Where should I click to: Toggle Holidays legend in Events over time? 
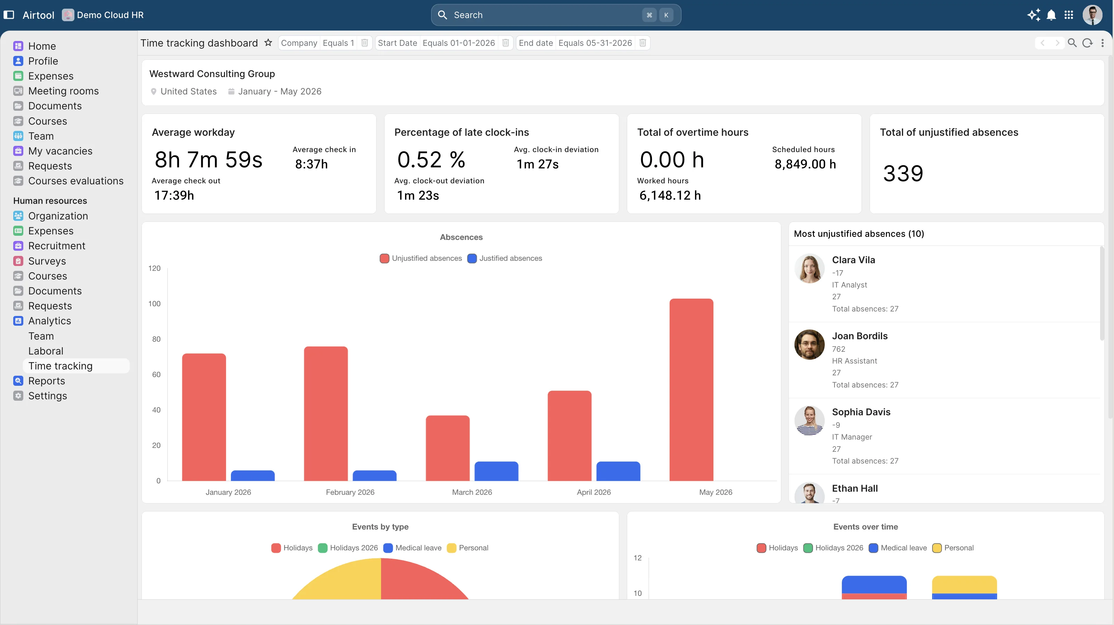point(777,548)
